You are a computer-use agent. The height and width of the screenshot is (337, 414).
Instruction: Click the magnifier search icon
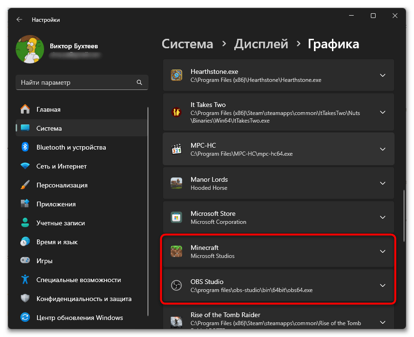pos(139,82)
